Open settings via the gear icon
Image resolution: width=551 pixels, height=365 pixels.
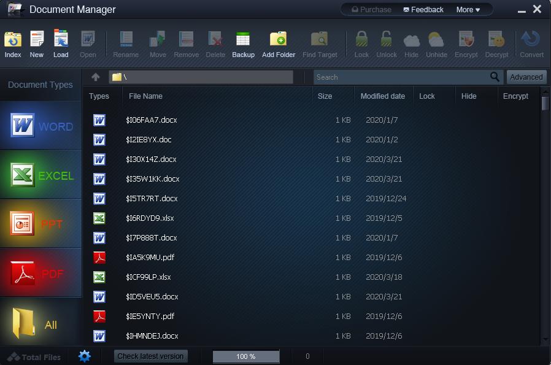pyautogui.click(x=84, y=356)
